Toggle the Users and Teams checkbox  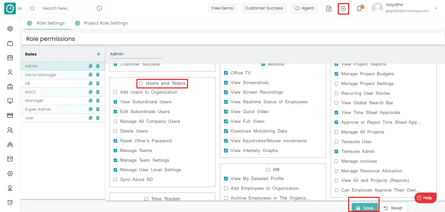141,83
